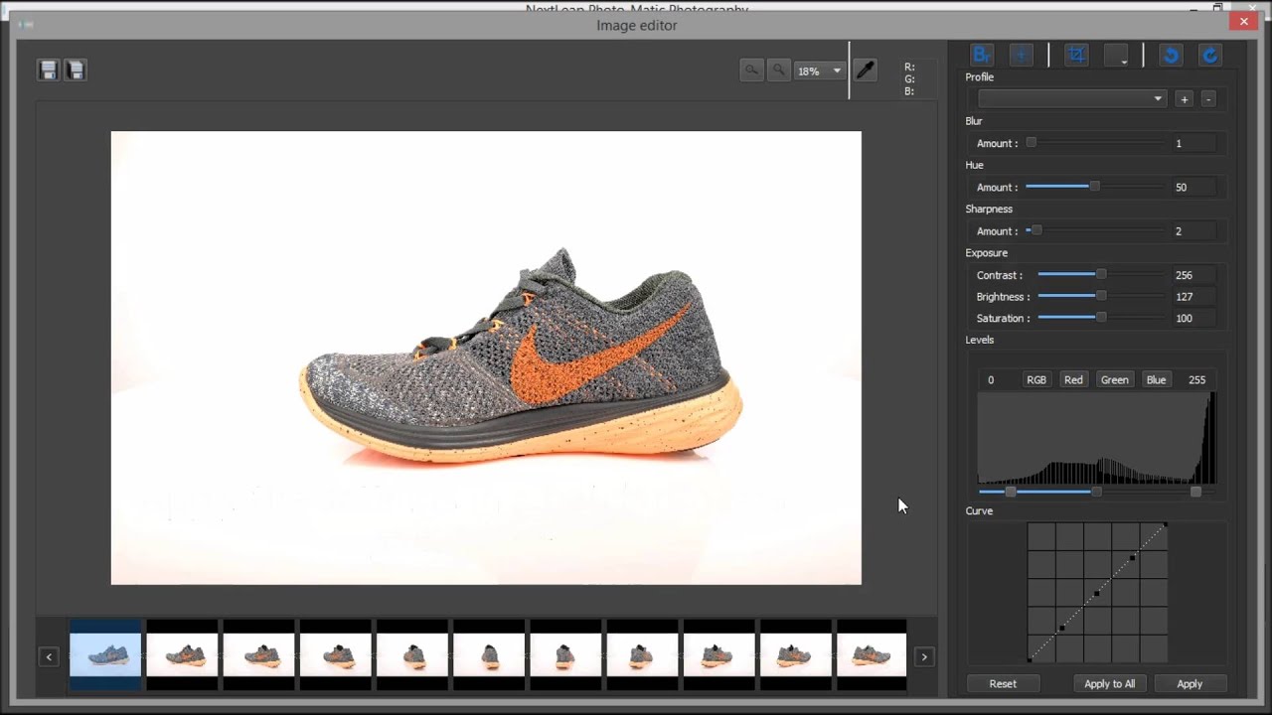Click the top-right end point of curve
This screenshot has height=715, width=1272.
click(x=1166, y=524)
